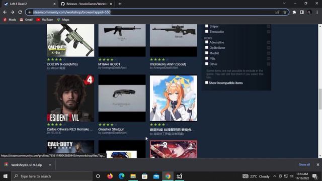Viewport: 322px width, 181px height.
Task: Close the downloads bar
Action: click(318, 164)
